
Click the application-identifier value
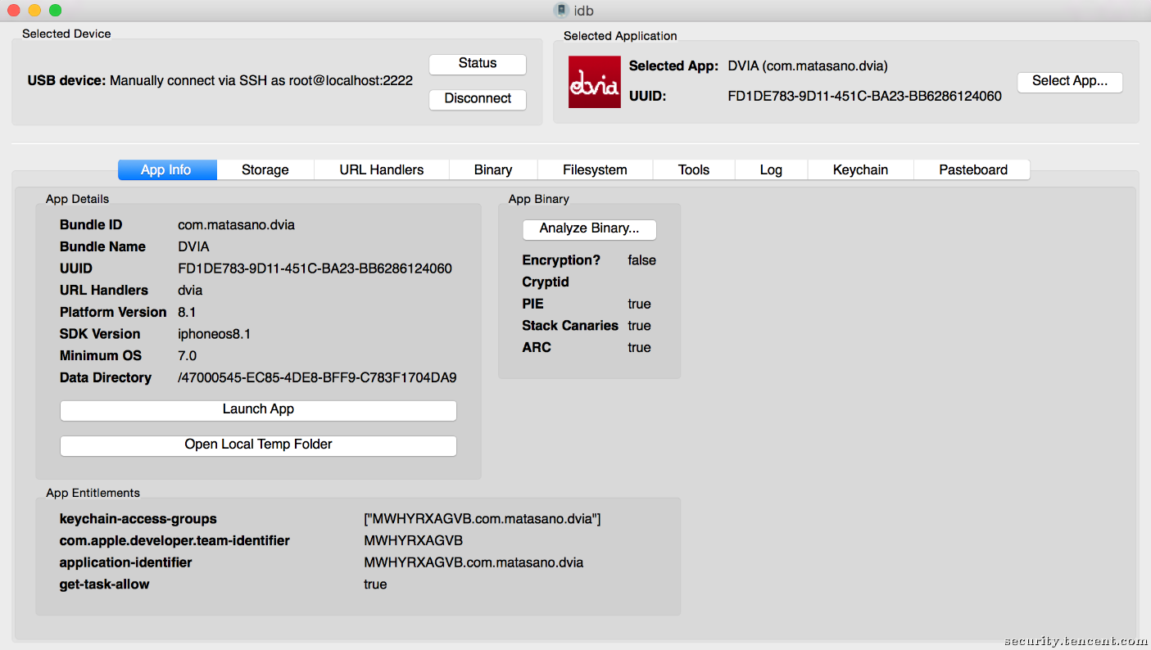(474, 562)
